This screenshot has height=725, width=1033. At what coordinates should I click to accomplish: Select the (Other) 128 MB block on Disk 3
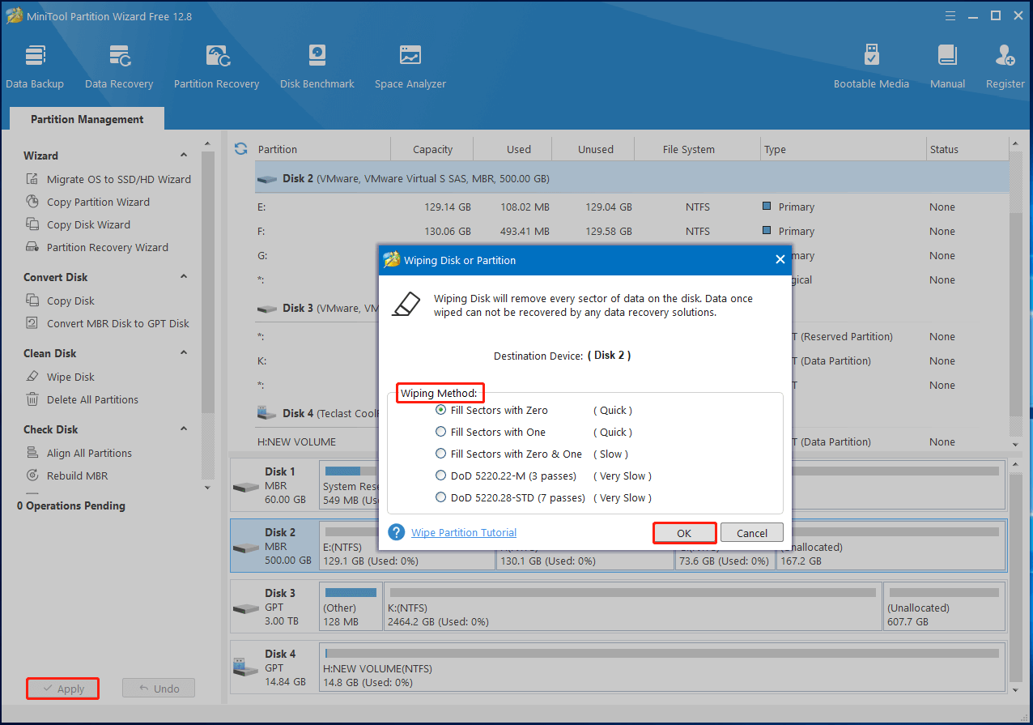pos(351,606)
